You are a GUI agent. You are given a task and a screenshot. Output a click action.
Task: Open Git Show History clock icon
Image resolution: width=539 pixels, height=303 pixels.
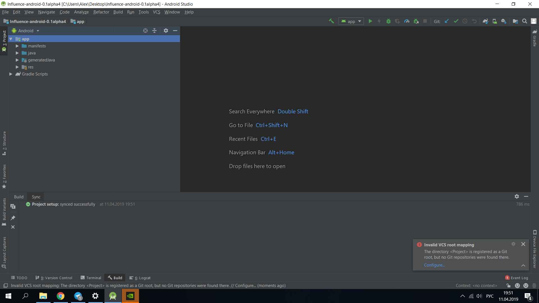pos(465,21)
